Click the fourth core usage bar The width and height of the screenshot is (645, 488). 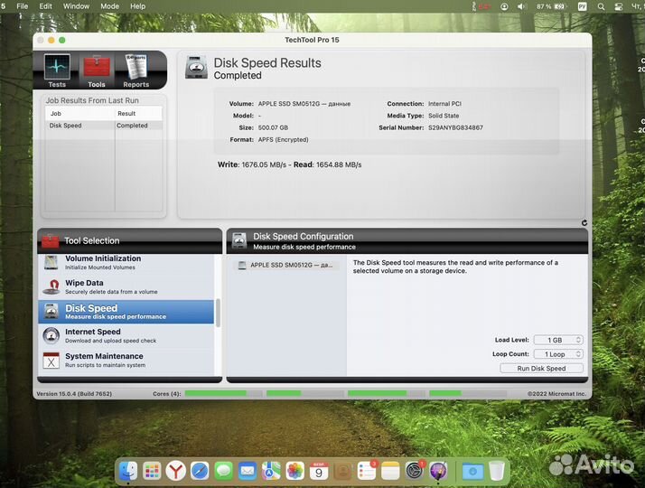point(468,393)
